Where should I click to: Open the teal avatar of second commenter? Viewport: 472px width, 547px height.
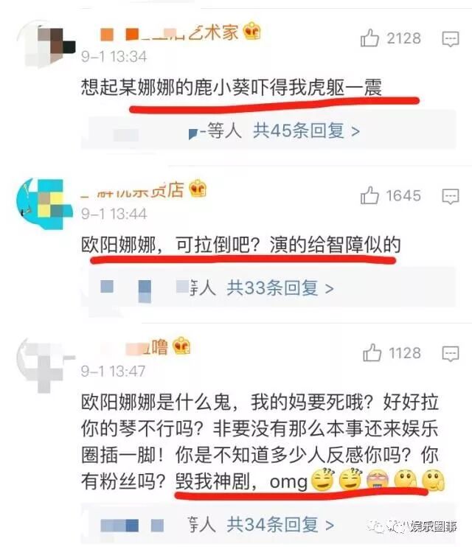tap(45, 204)
